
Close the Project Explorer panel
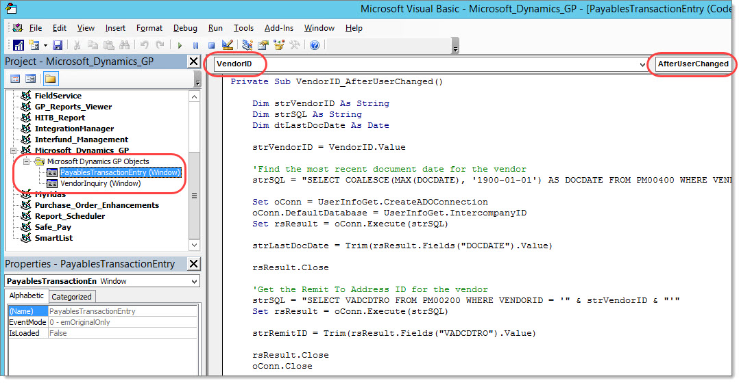pos(194,61)
